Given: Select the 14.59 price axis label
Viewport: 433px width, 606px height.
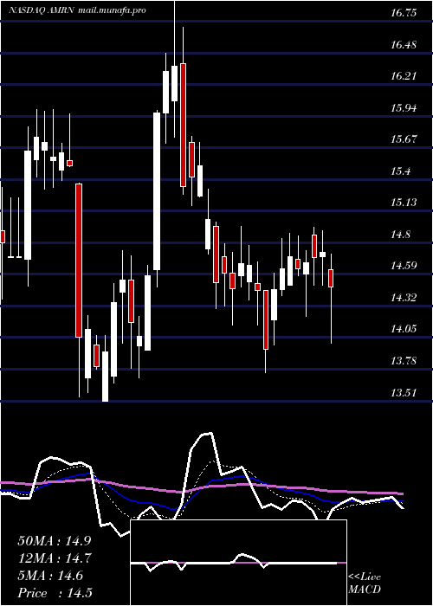Looking at the screenshot, I should (x=404, y=266).
